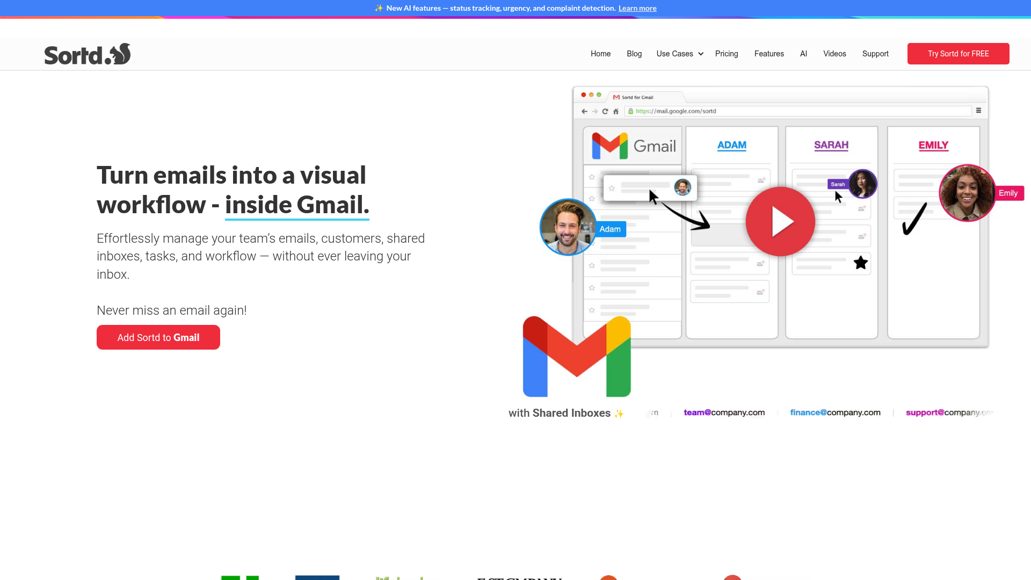1031x580 pixels.
Task: Click the dragged email card with avatar
Action: pos(650,188)
